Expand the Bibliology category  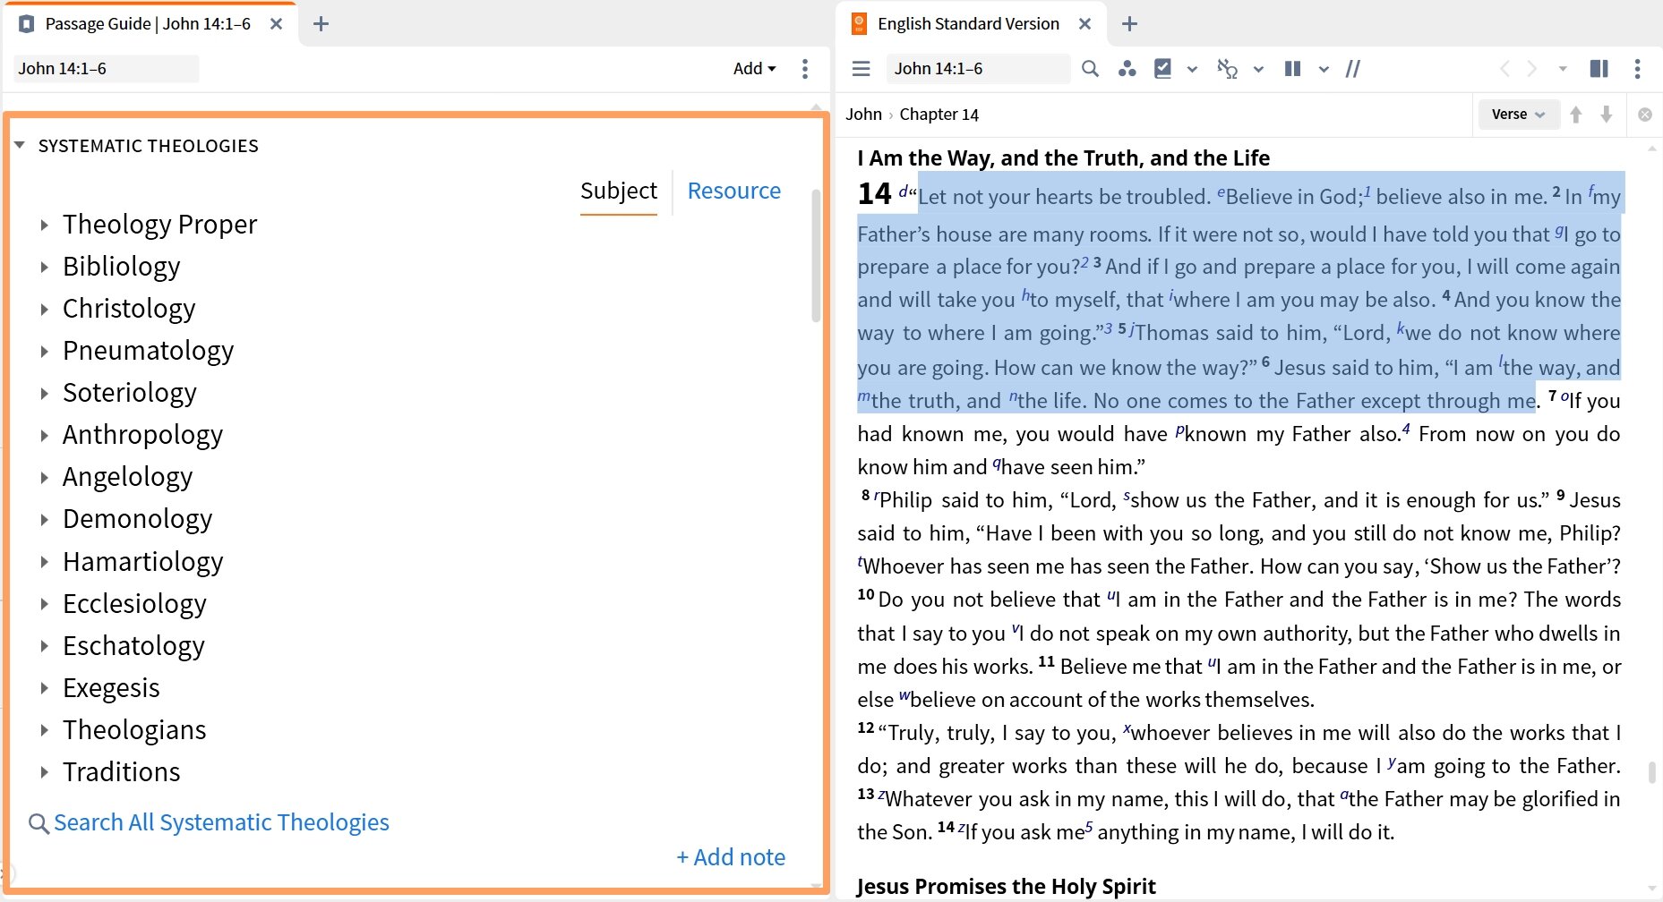(44, 267)
